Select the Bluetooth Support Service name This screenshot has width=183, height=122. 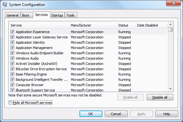pos(35,90)
